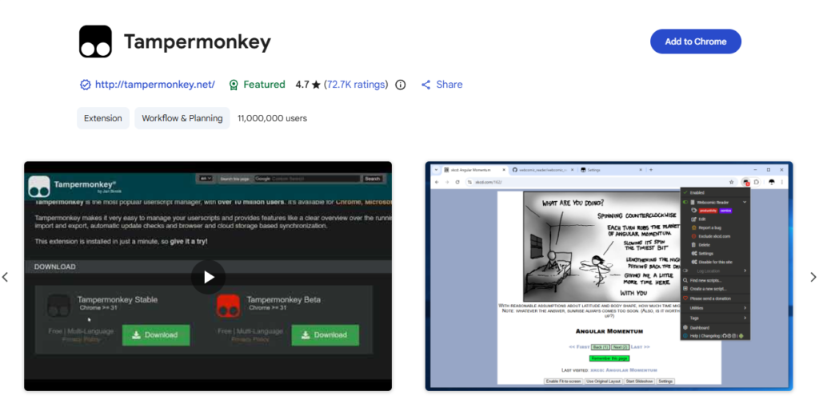
Task: Click Download under Tampermonkey Beta in video
Action: pos(325,335)
